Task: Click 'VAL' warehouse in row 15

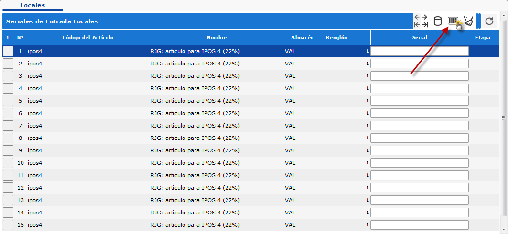Action: (x=290, y=224)
